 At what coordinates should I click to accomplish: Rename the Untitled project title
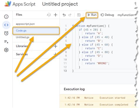point(60,4)
